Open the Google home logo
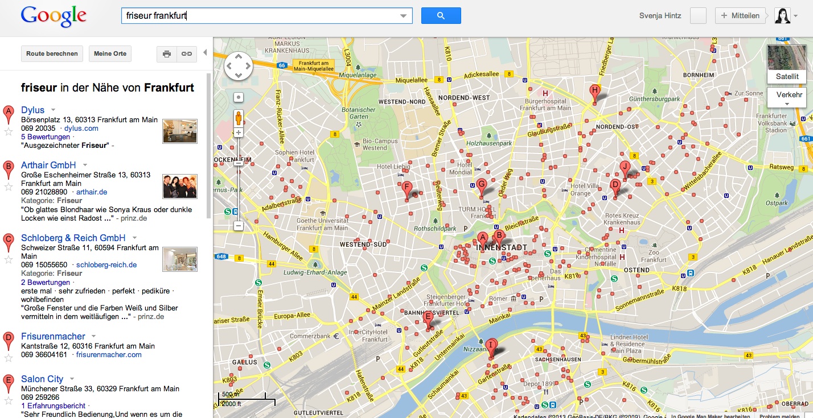Viewport: 813px width, 418px height. [54, 16]
